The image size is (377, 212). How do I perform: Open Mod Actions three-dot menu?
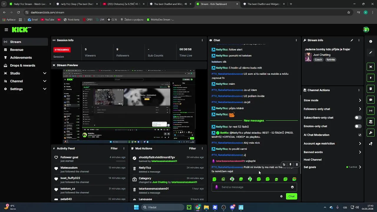(202, 149)
